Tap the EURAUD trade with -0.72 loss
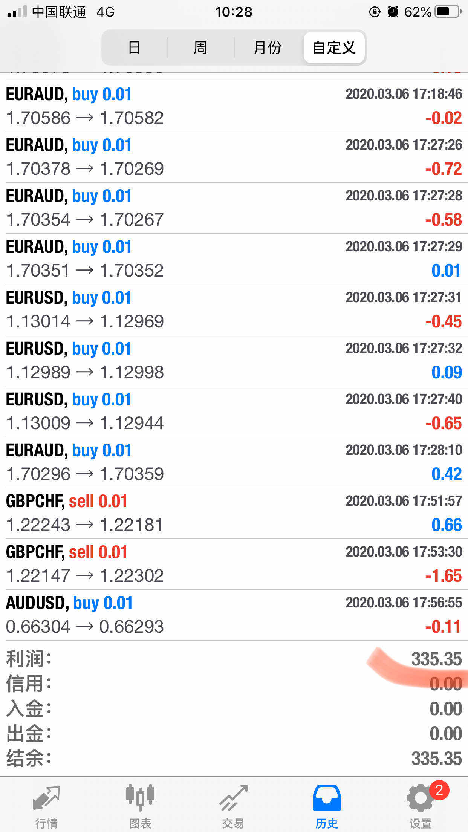The width and height of the screenshot is (468, 832). coord(234,157)
